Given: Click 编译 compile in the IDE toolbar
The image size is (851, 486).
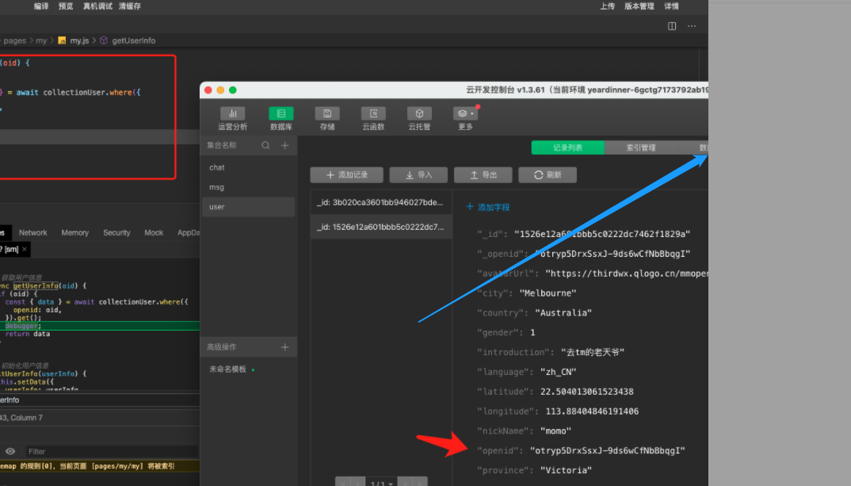Looking at the screenshot, I should [41, 6].
